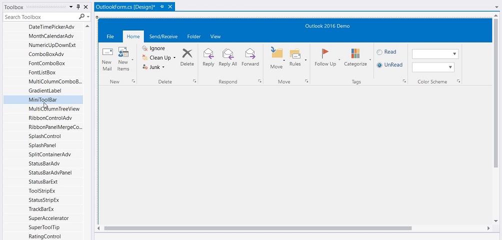
Task: Open the Toolbox window options dropdown arrow
Action: pyautogui.click(x=71, y=6)
